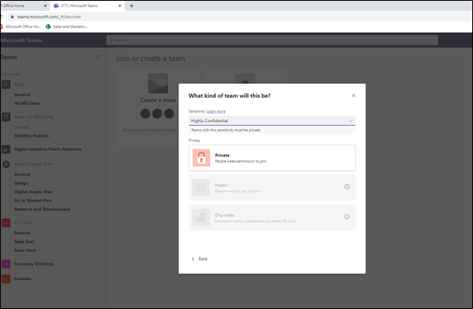
Task: Open more options for Sales and Marketing team
Action: (97, 117)
